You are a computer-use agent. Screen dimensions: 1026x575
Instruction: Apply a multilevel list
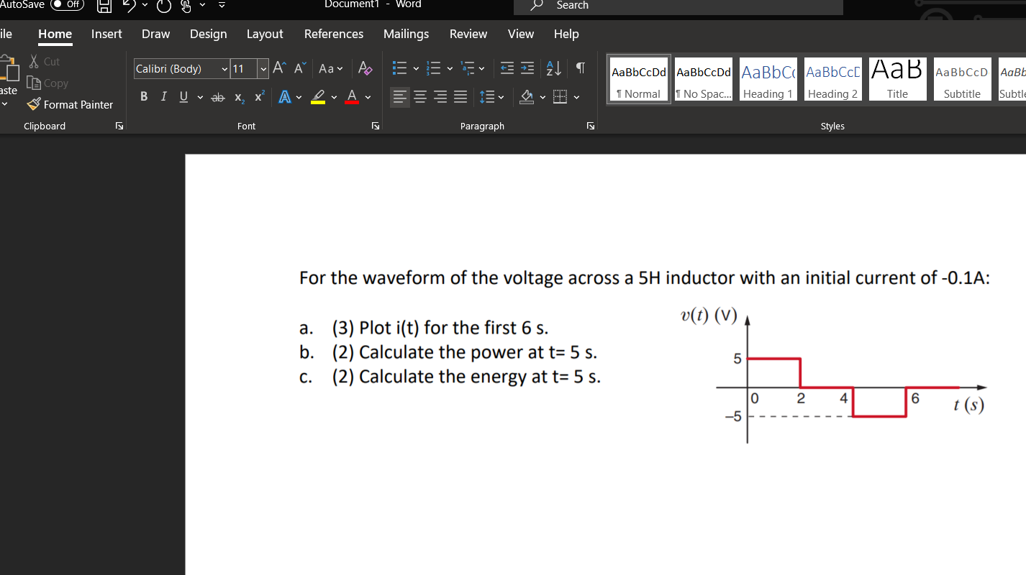(468, 68)
